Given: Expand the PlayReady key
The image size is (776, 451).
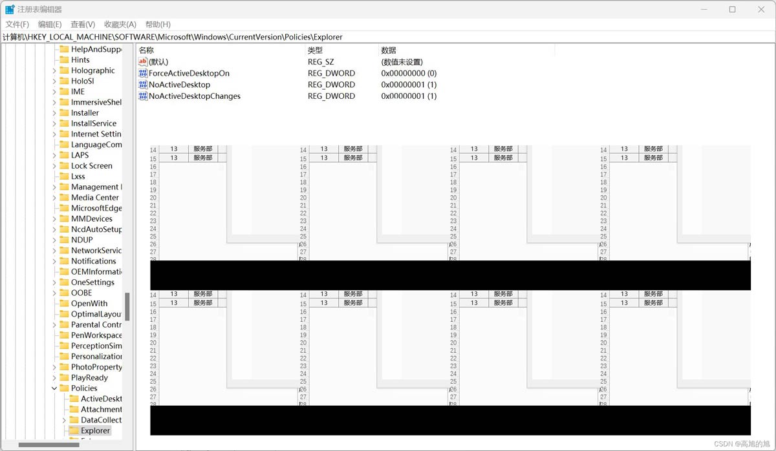Looking at the screenshot, I should point(54,378).
